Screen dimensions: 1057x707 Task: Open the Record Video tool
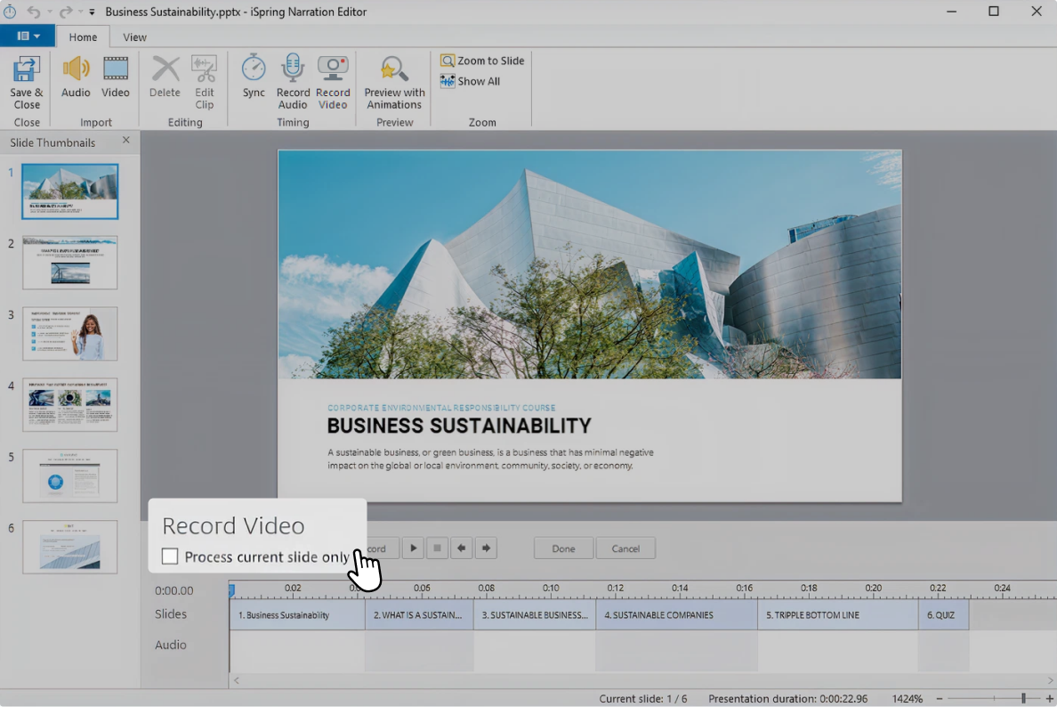point(333,80)
